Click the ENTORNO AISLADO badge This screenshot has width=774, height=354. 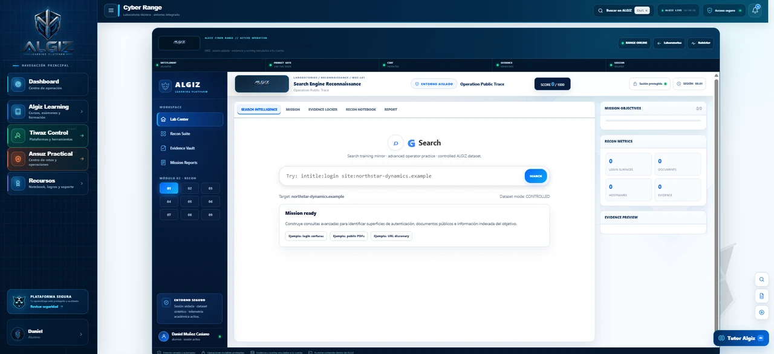(434, 84)
